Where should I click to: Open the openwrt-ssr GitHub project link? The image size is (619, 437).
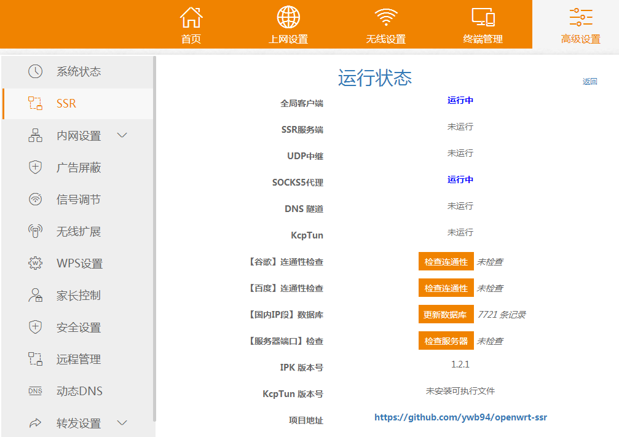pos(460,417)
